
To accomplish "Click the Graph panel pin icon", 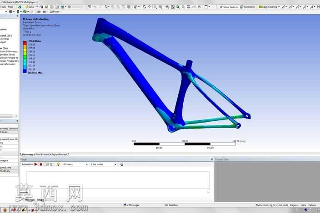I will pyautogui.click(x=212, y=159).
